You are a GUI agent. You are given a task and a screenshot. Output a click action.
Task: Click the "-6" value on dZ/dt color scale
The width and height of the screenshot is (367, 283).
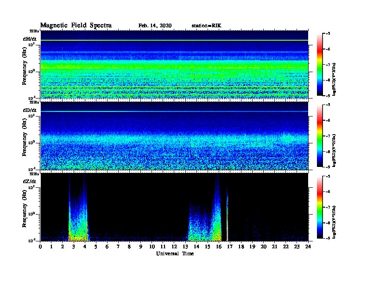coord(328,192)
